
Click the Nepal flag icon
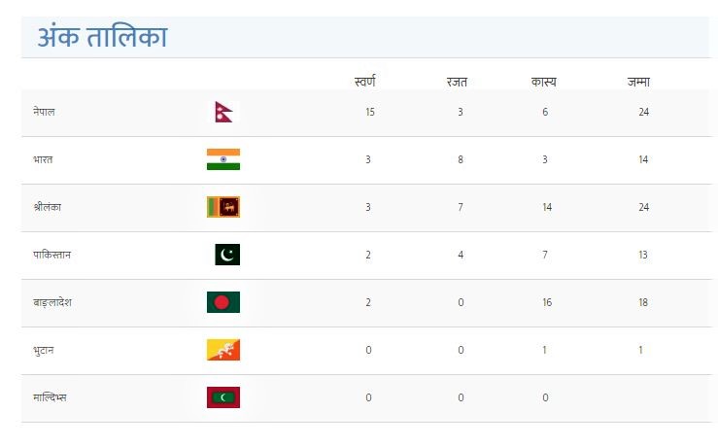point(223,112)
